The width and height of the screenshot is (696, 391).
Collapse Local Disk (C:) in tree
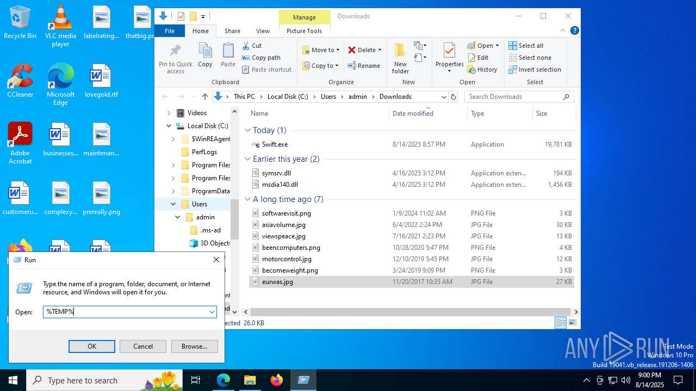(169, 126)
